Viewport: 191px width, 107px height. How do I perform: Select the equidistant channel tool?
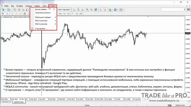pyautogui.click(x=24, y=14)
